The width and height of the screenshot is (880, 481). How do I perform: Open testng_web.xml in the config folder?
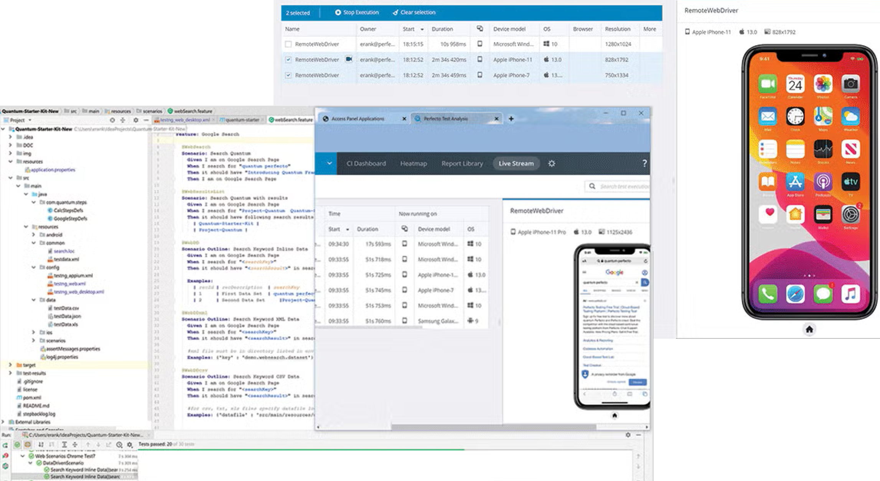[x=66, y=284]
